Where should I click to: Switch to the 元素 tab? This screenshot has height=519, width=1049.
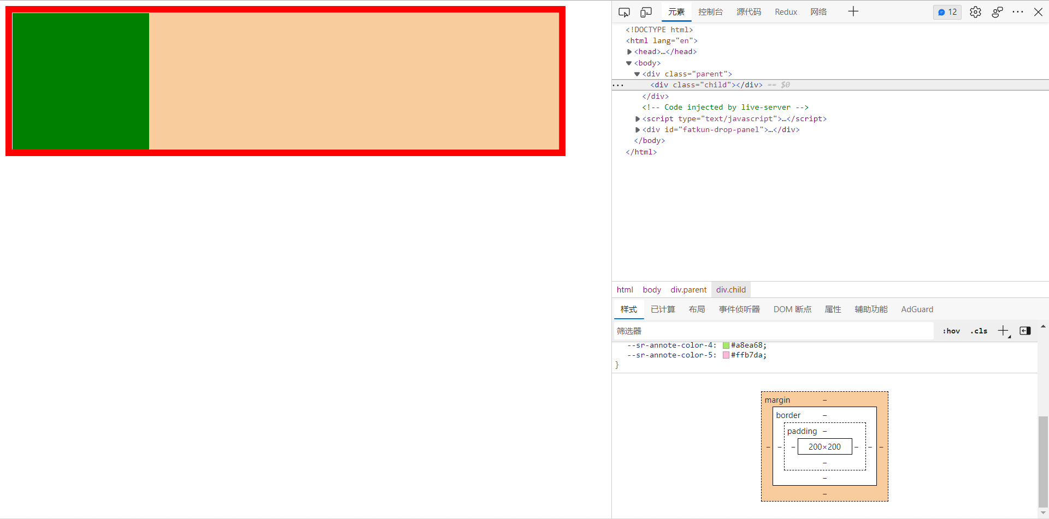676,12
